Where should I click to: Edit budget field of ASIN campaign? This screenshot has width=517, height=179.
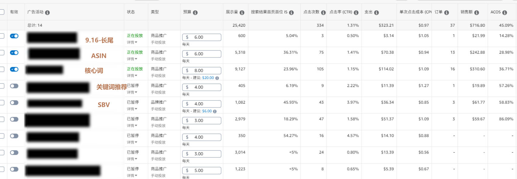202,54
